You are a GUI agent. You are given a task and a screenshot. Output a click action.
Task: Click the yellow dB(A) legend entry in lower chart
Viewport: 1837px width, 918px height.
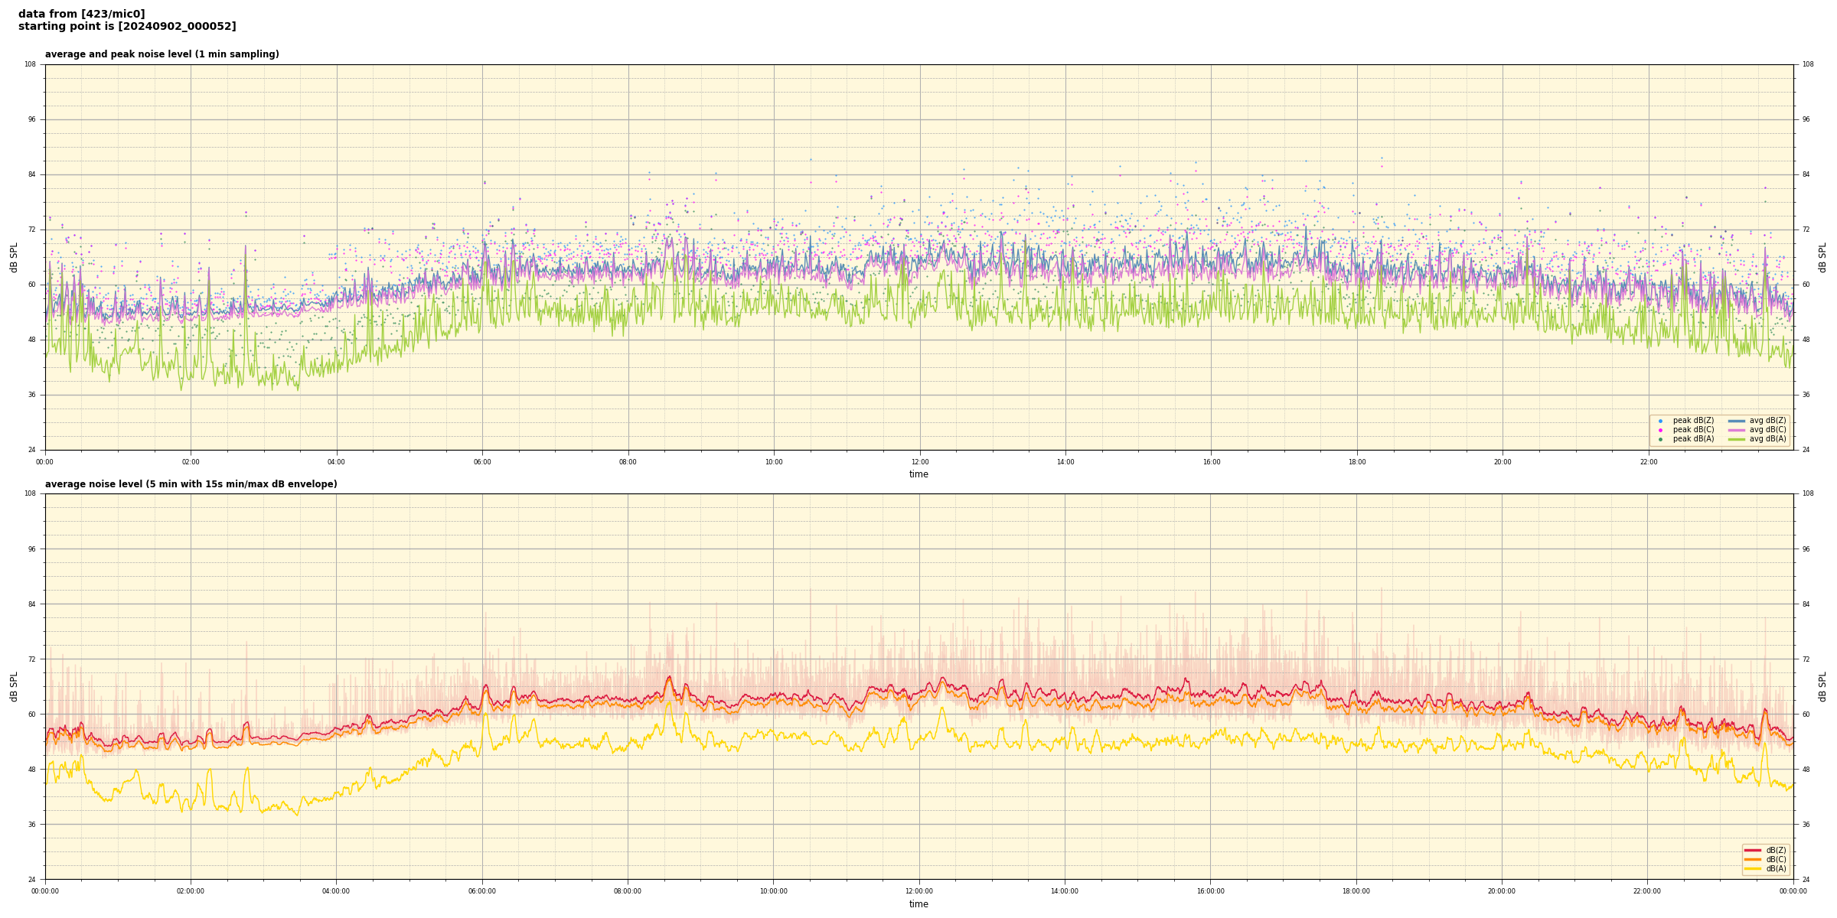coord(1753,868)
